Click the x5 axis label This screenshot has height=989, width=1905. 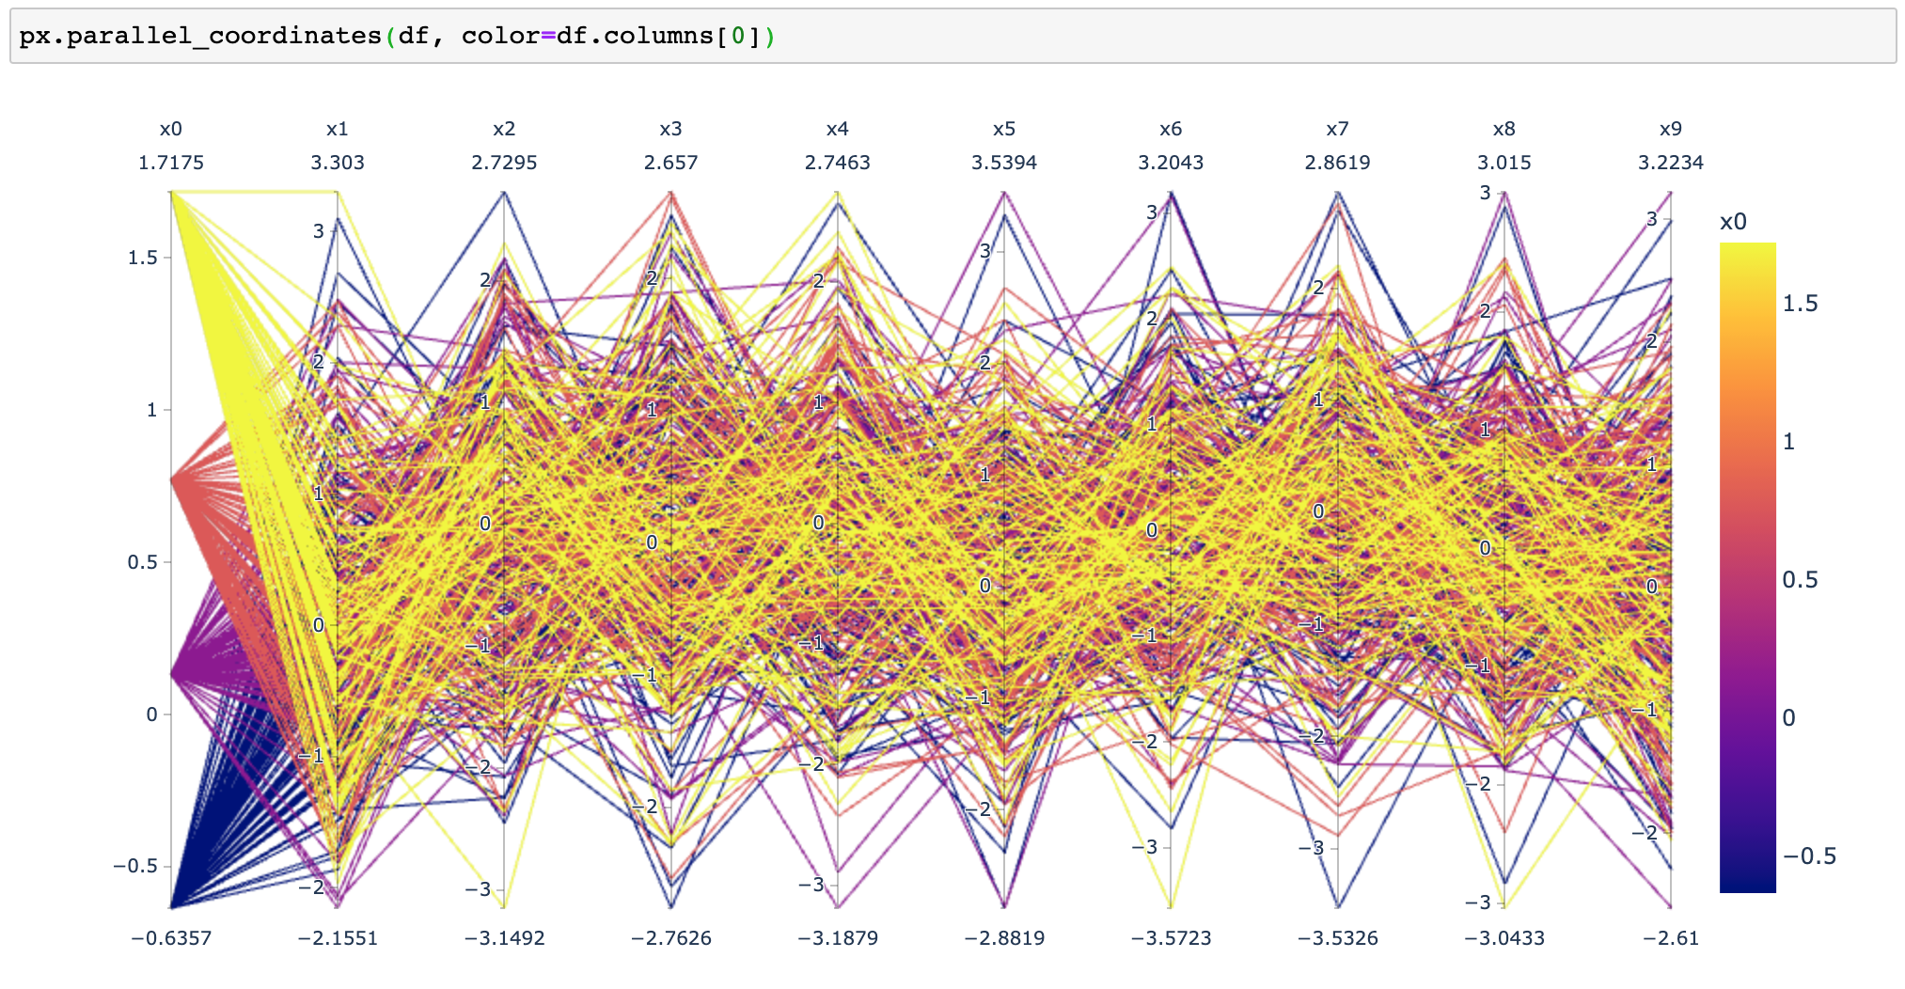[x=1004, y=129]
